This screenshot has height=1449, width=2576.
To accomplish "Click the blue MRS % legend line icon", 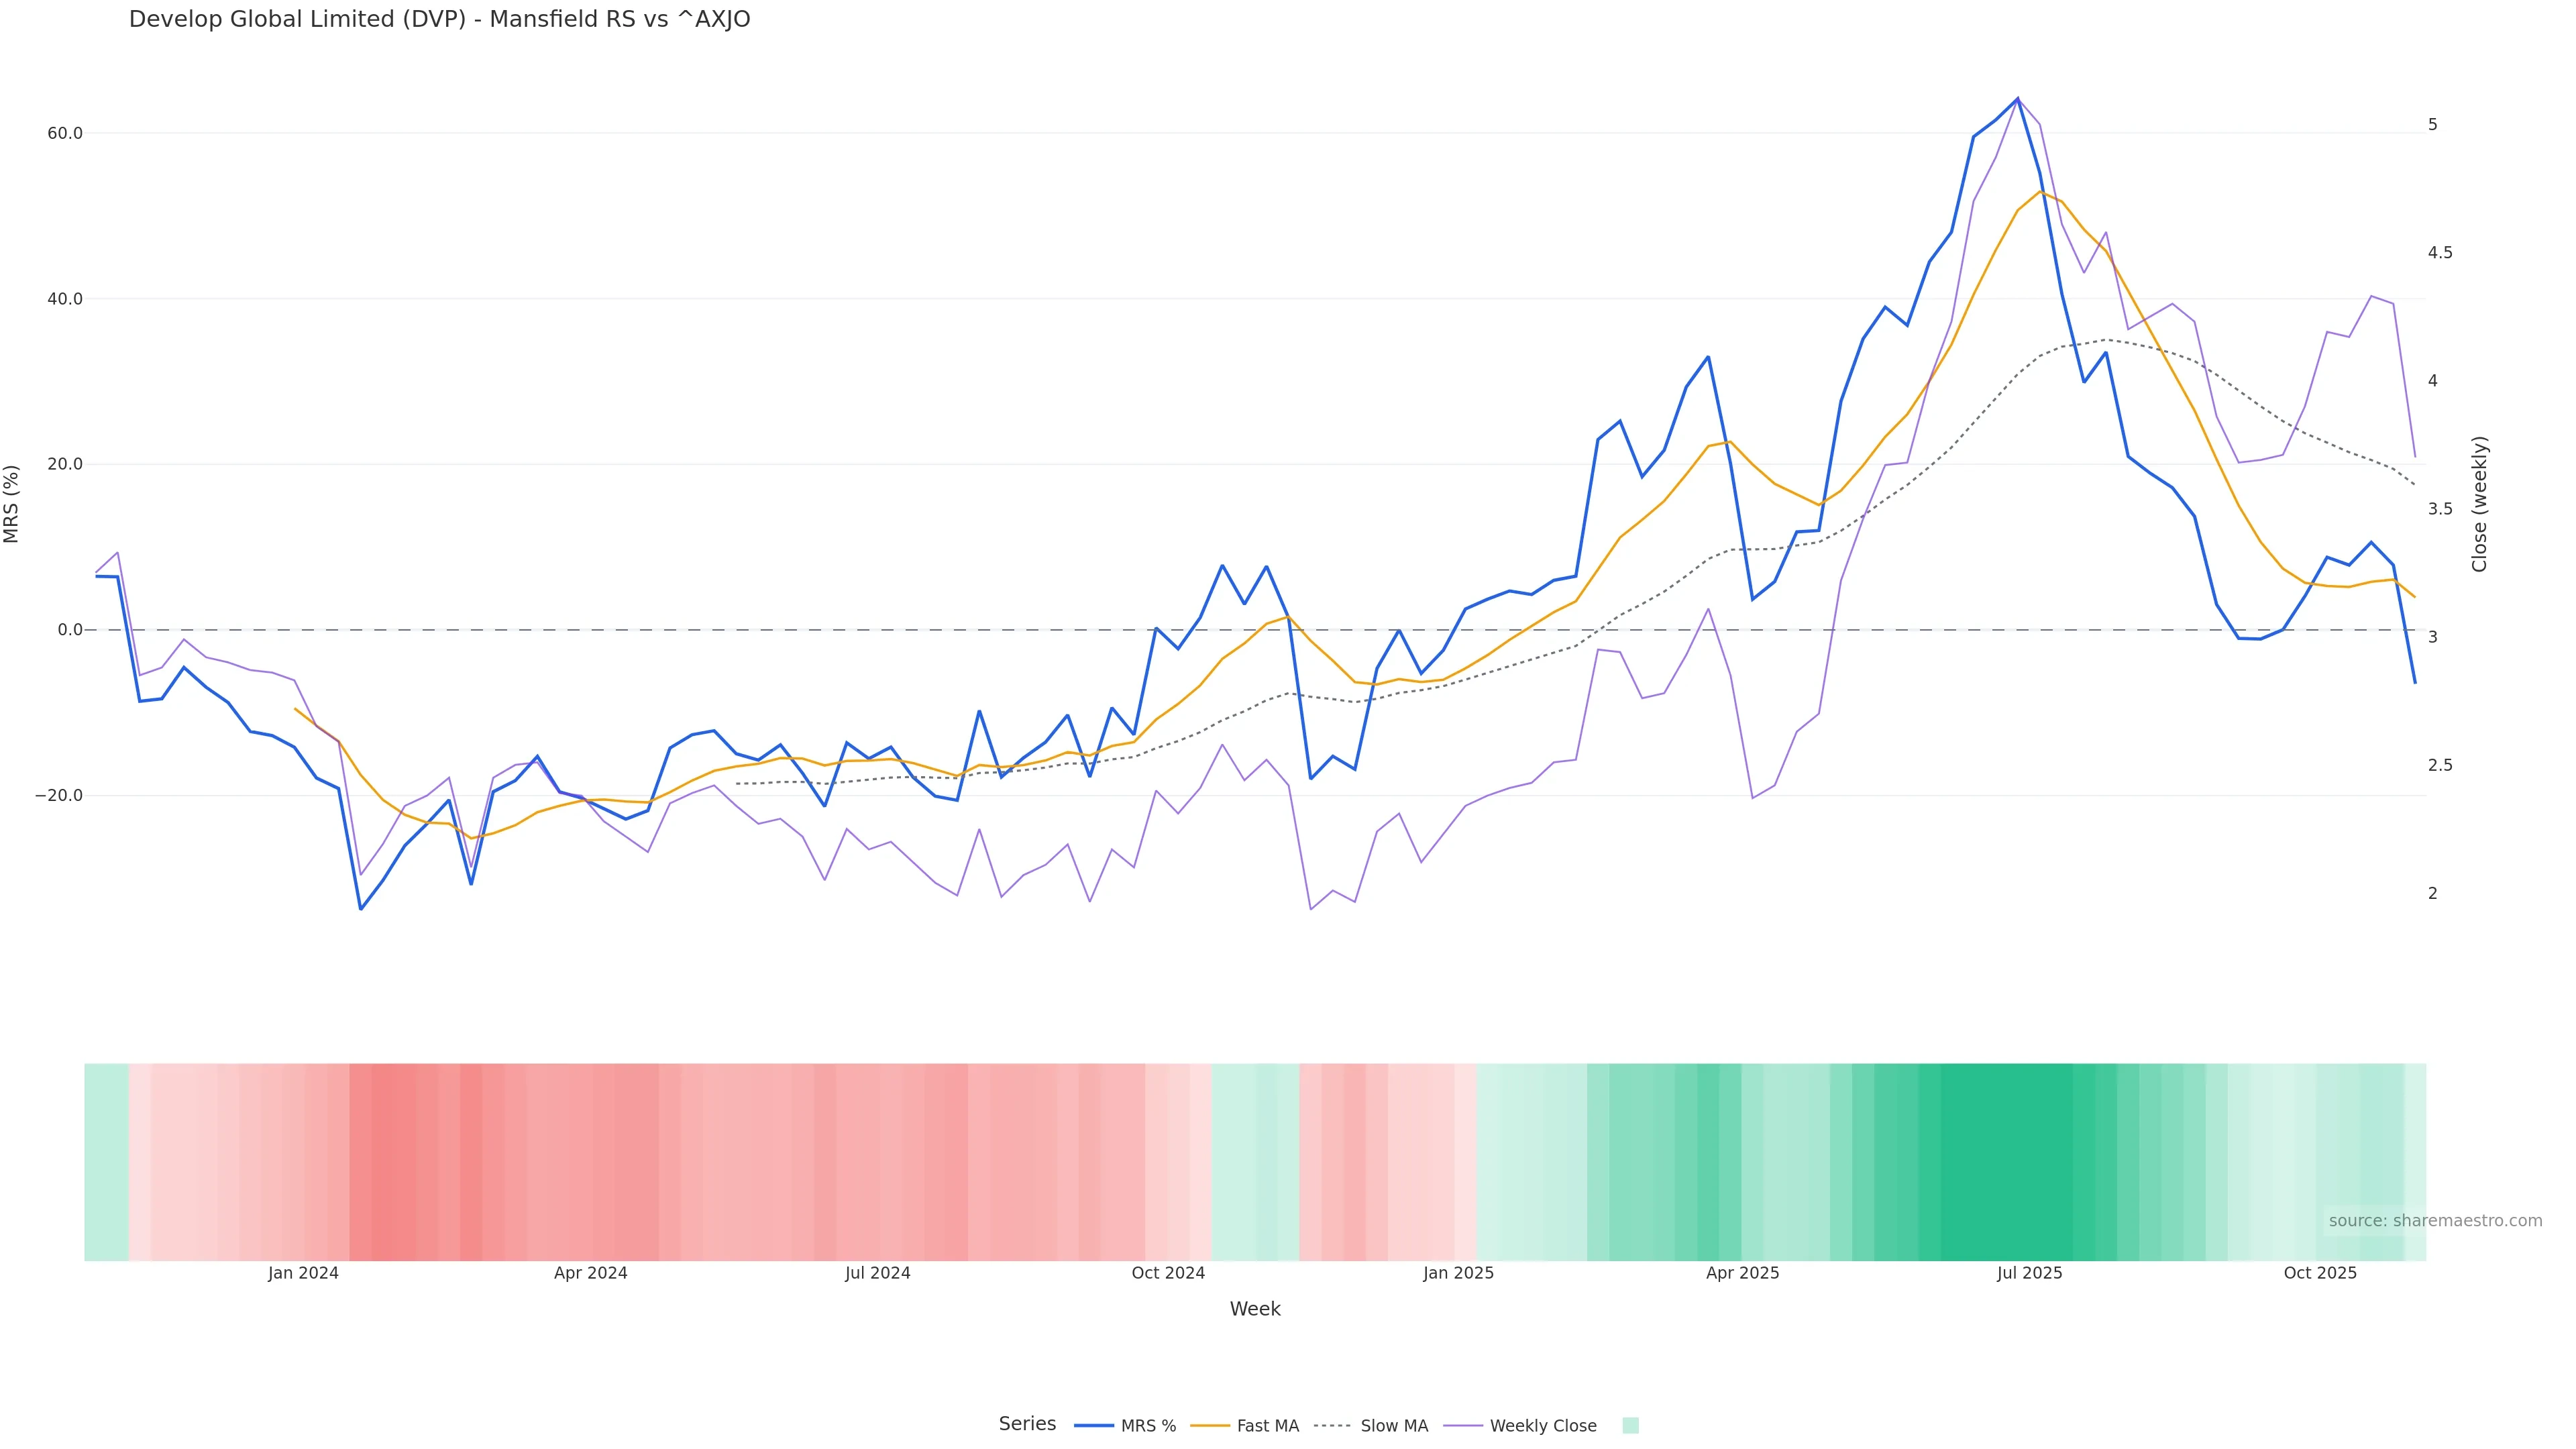I will [1094, 1426].
